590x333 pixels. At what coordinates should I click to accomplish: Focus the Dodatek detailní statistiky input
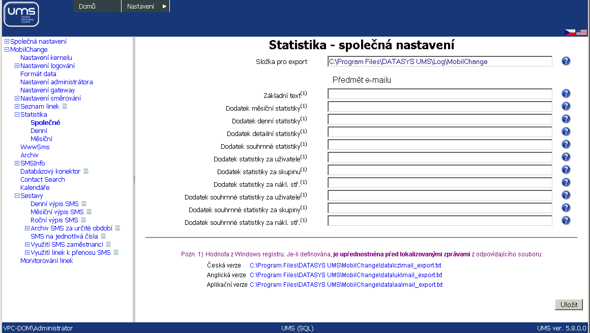coord(440,132)
